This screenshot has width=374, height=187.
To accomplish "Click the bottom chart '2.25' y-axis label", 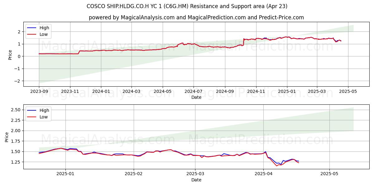I will click(x=16, y=120).
